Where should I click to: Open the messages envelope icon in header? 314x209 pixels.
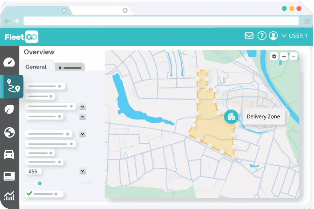click(249, 35)
